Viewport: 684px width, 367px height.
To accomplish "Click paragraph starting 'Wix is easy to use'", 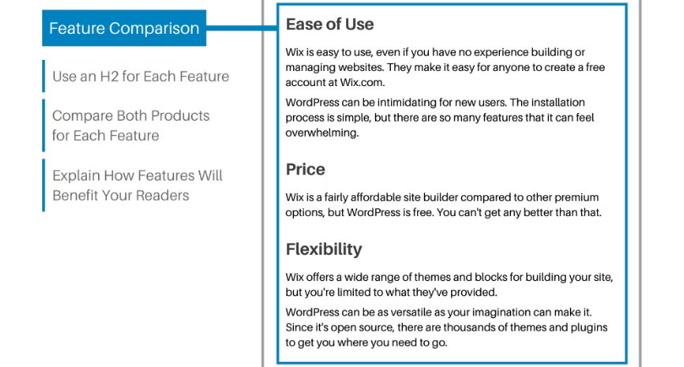I will pos(445,67).
